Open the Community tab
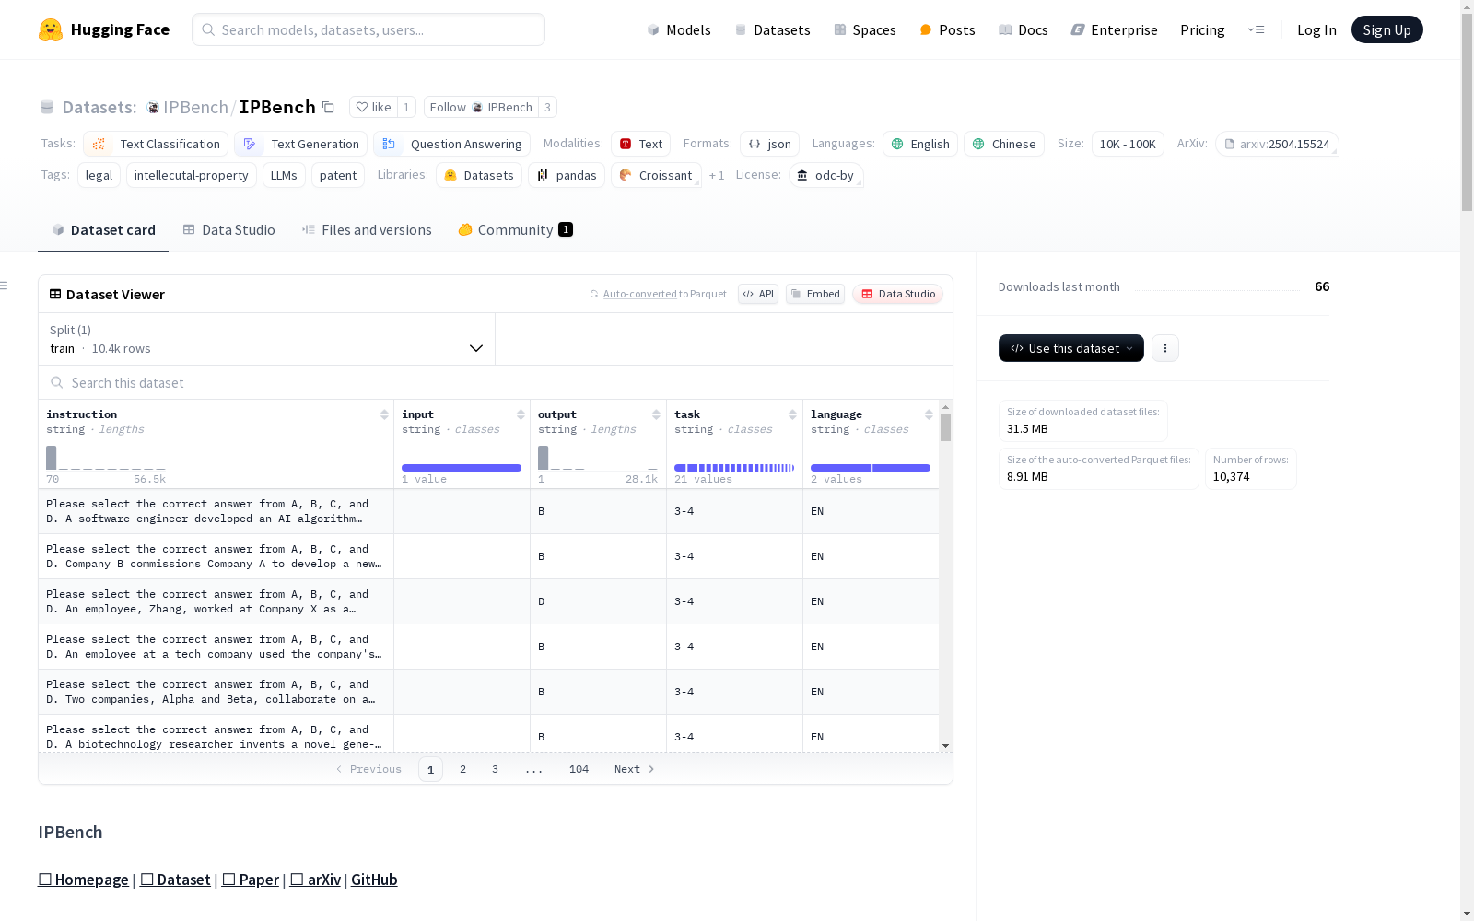This screenshot has height=921, width=1474. 516,230
